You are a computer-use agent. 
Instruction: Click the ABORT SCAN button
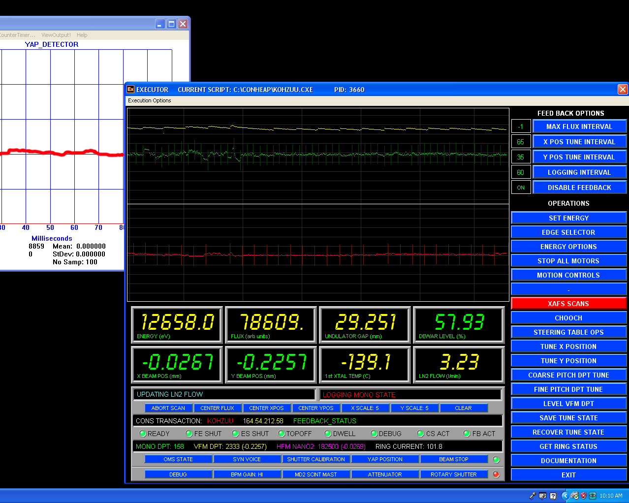coord(168,408)
